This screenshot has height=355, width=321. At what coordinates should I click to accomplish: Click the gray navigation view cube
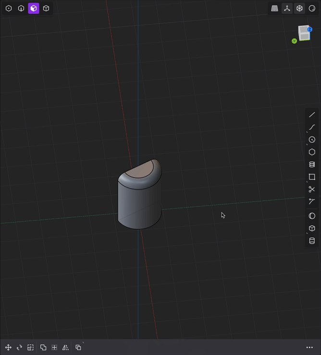[x=304, y=33]
